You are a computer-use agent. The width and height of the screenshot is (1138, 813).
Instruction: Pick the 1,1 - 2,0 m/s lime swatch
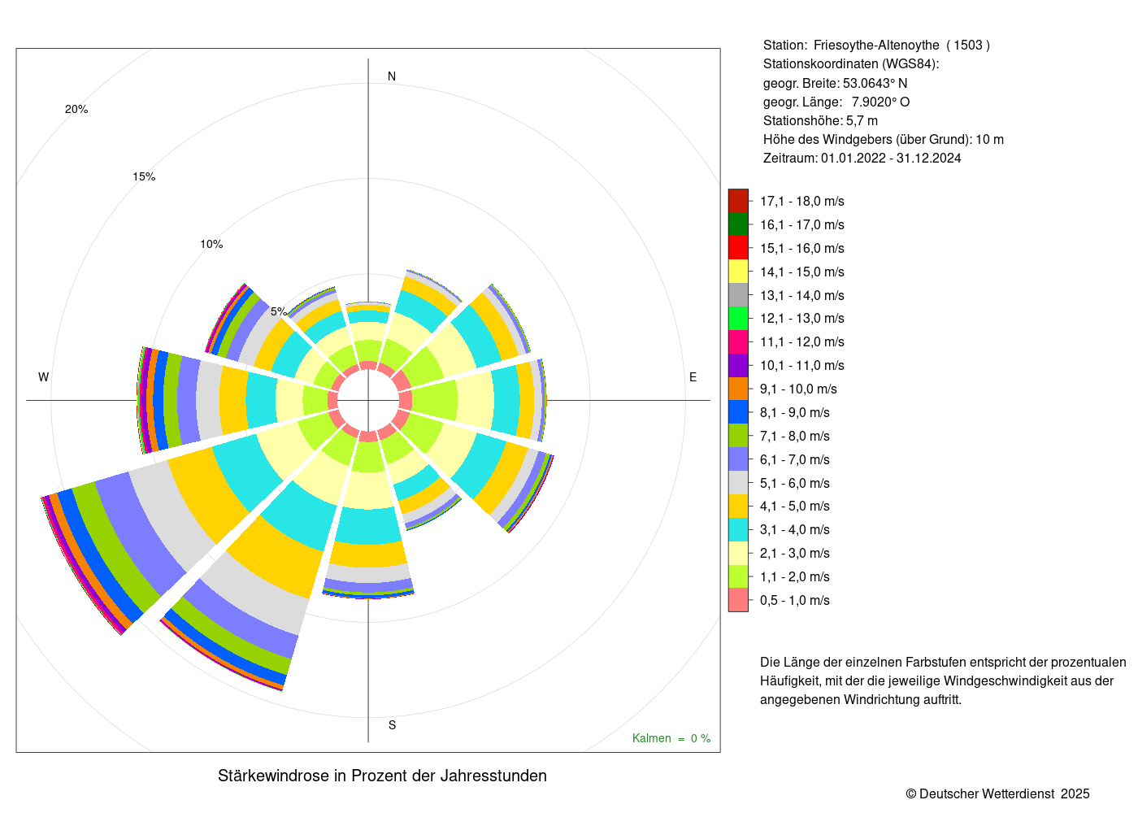pos(738,576)
